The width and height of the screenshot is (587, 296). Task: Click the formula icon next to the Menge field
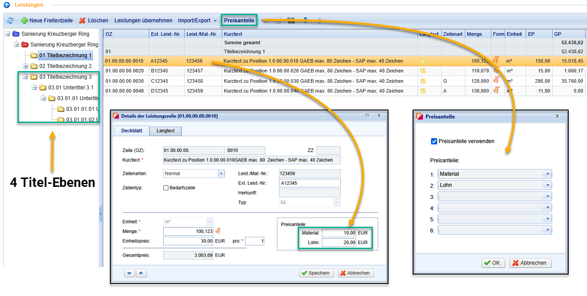click(x=218, y=231)
